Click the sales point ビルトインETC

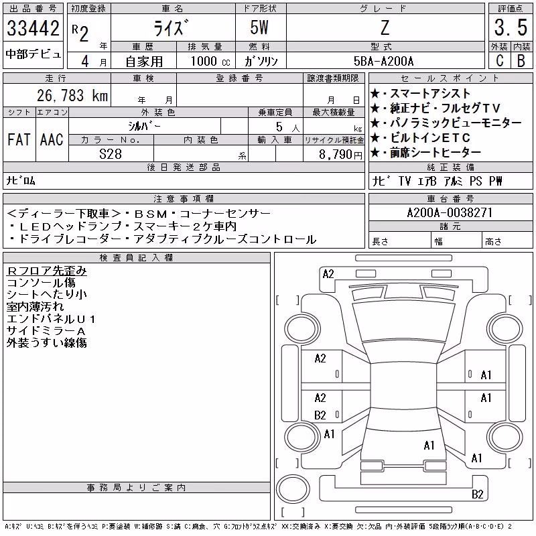tap(430, 137)
